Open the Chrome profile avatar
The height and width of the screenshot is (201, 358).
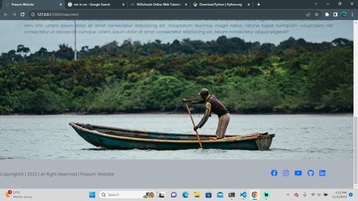[344, 15]
